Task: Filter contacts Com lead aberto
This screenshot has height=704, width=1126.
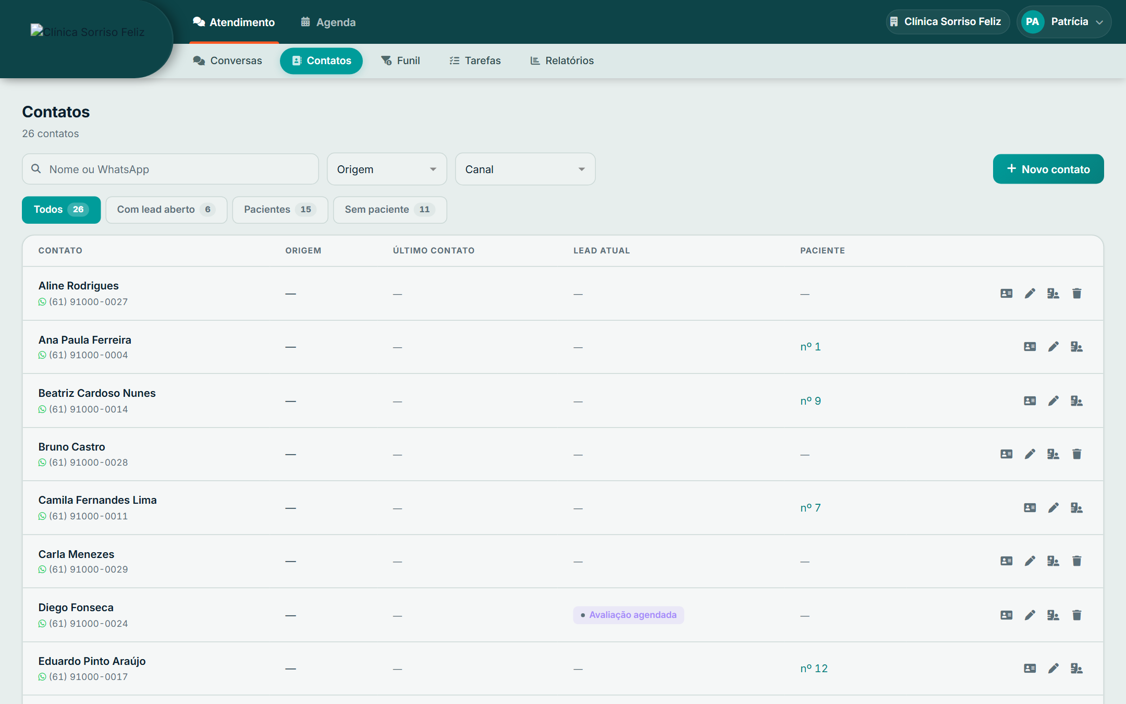Action: (166, 210)
